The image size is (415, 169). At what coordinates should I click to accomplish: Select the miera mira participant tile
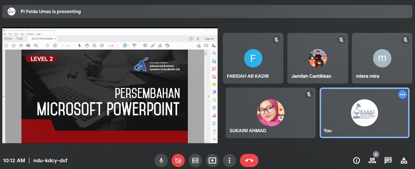[x=382, y=58]
